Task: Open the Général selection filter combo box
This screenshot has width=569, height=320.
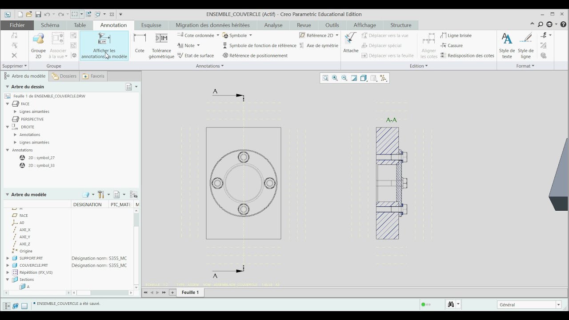Action: coord(529,305)
